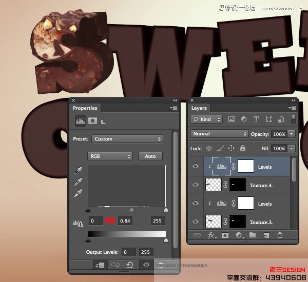Viewport: 308px width, 282px height.
Task: Click link layers icon in Layers footer
Action: click(197, 235)
